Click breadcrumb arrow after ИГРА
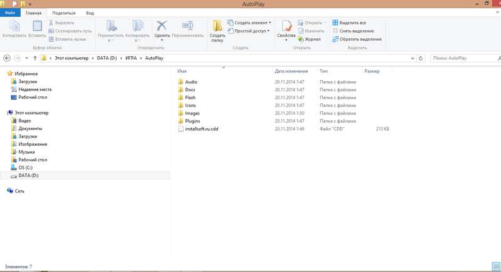The width and height of the screenshot is (501, 272). pyautogui.click(x=141, y=58)
